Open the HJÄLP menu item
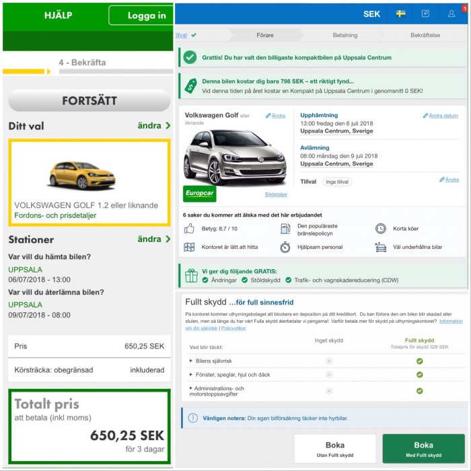 click(58, 15)
